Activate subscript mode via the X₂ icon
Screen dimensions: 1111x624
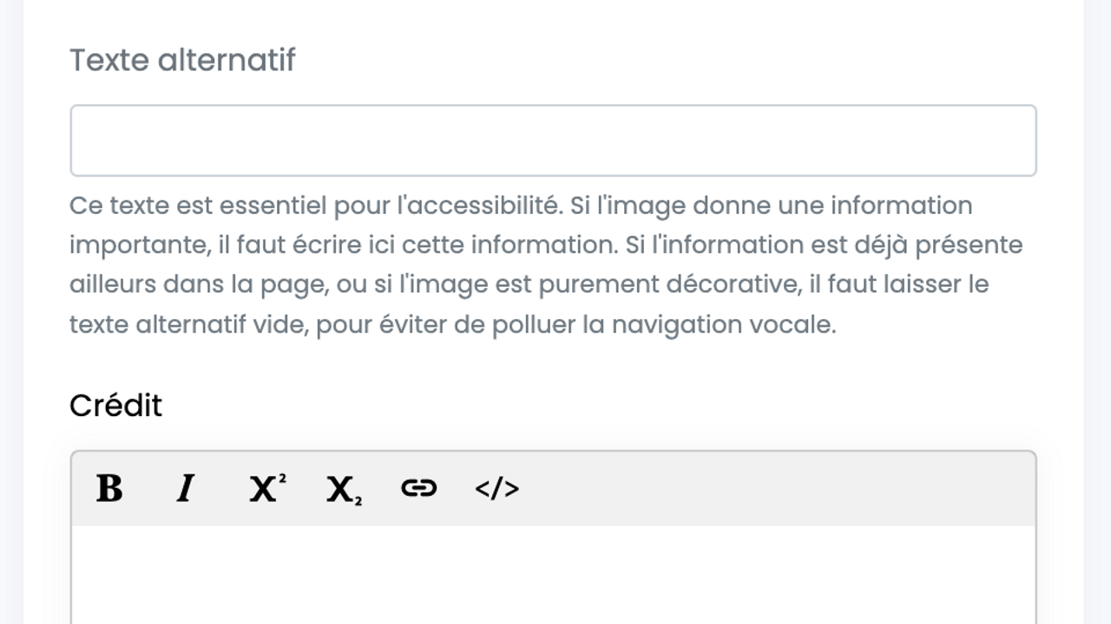341,488
